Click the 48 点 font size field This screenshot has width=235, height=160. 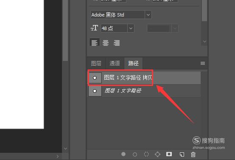(114, 28)
